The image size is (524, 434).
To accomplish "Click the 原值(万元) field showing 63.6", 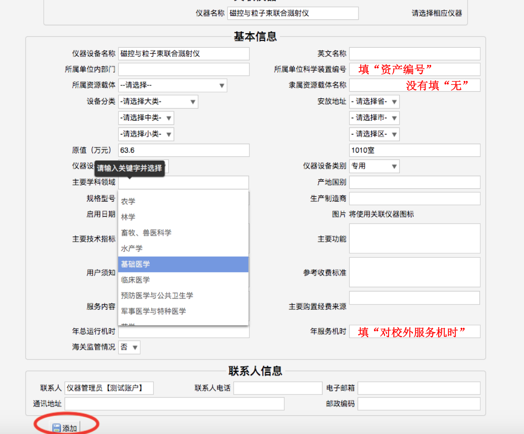I will 184,150.
